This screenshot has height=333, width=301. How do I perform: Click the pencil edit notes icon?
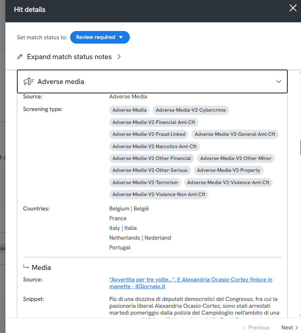(20, 57)
